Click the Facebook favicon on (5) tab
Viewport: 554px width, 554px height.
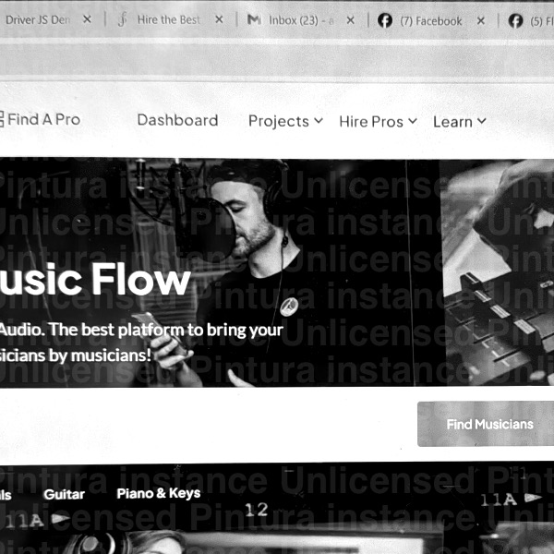(515, 21)
